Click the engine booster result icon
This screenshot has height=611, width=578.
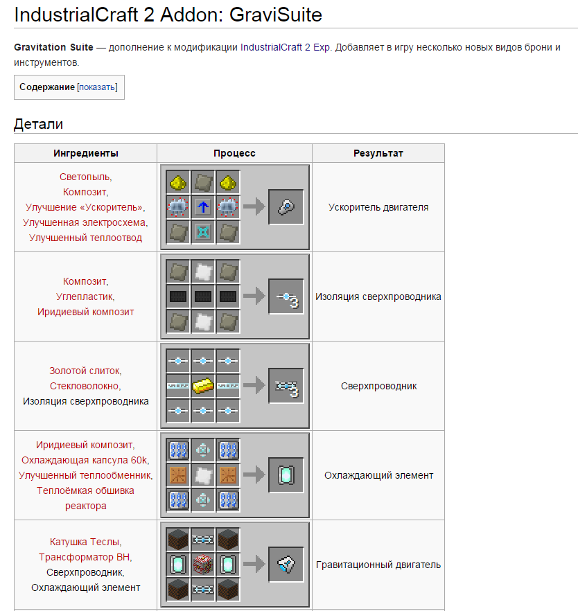pos(286,207)
